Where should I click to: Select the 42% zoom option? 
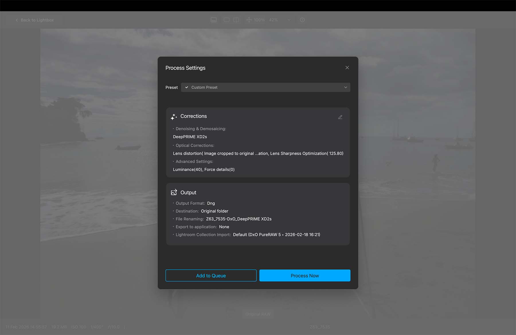tap(273, 20)
